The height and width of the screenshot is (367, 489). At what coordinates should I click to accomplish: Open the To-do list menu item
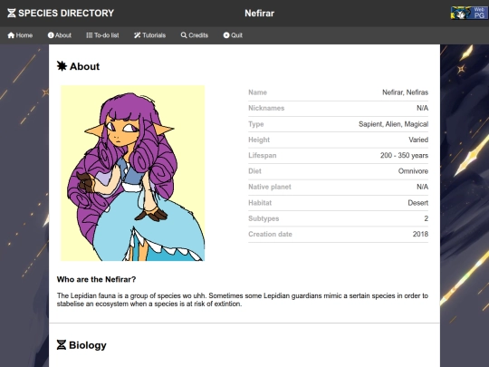pos(102,35)
